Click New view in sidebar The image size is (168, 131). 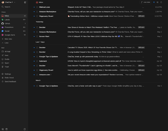pos(14,39)
